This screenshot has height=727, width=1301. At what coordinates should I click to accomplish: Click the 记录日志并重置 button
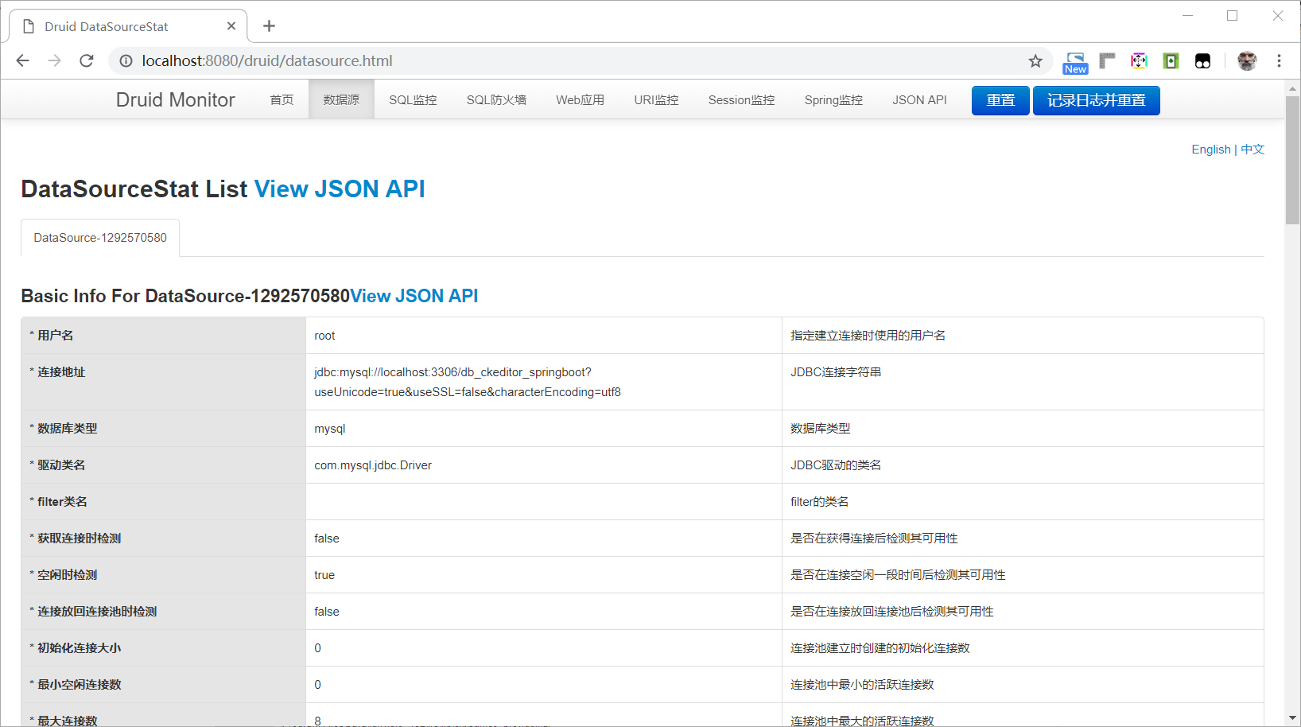[1096, 100]
